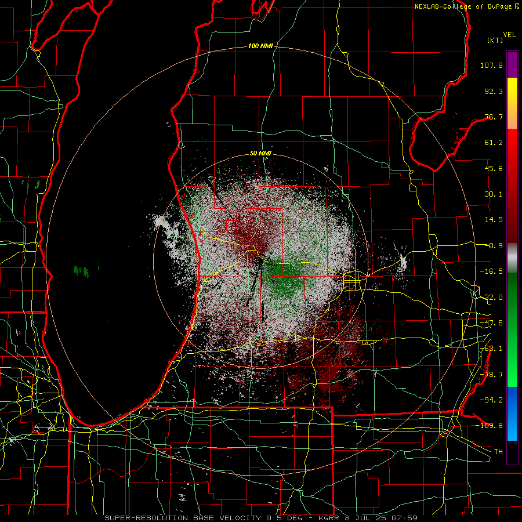
Task: Pick the dark TH segment at scale bottom
Action: (x=512, y=452)
